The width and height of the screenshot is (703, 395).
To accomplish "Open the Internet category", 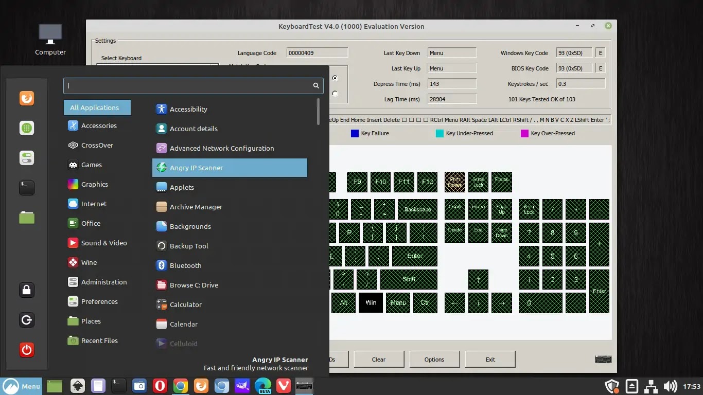I will 97,204.
